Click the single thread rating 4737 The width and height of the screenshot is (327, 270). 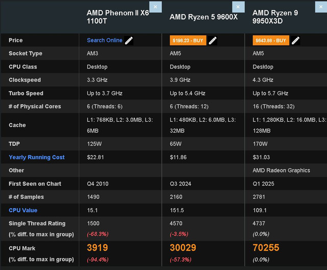(259, 223)
